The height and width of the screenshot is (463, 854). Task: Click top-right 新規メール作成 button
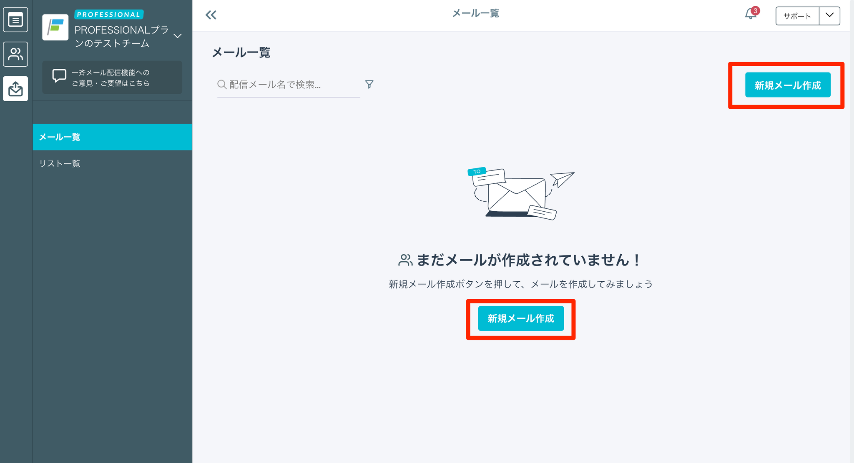pos(787,85)
